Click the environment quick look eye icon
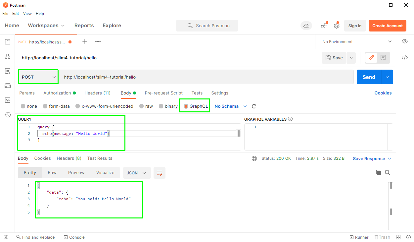This screenshot has width=414, height=242. point(404,41)
